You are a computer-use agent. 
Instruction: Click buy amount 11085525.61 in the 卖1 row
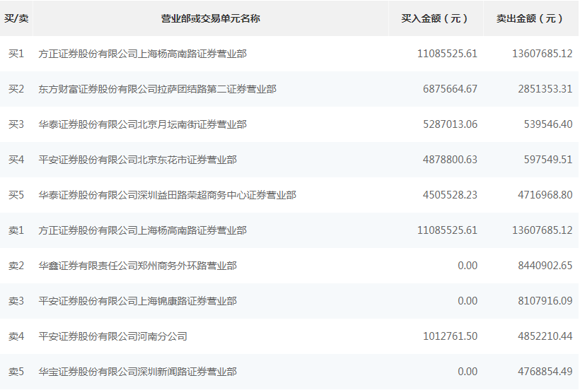pyautogui.click(x=447, y=230)
